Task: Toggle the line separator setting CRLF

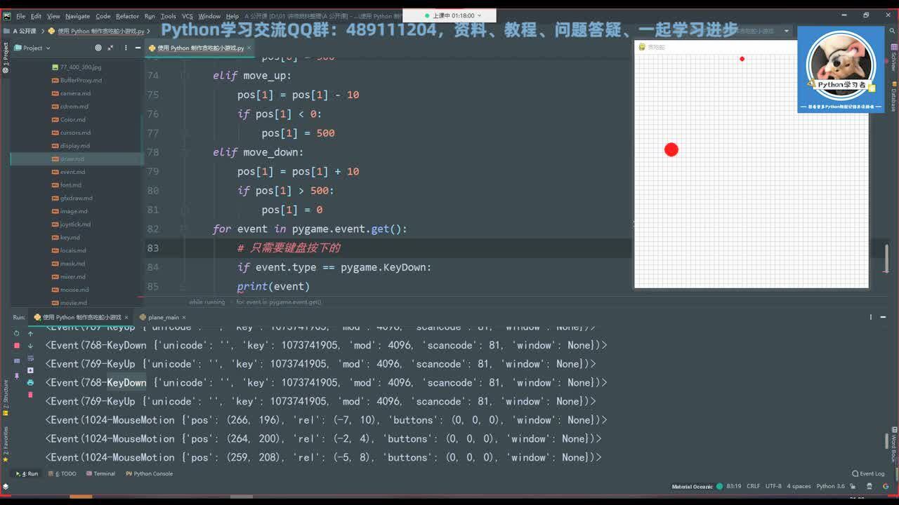Action: pyautogui.click(x=753, y=485)
